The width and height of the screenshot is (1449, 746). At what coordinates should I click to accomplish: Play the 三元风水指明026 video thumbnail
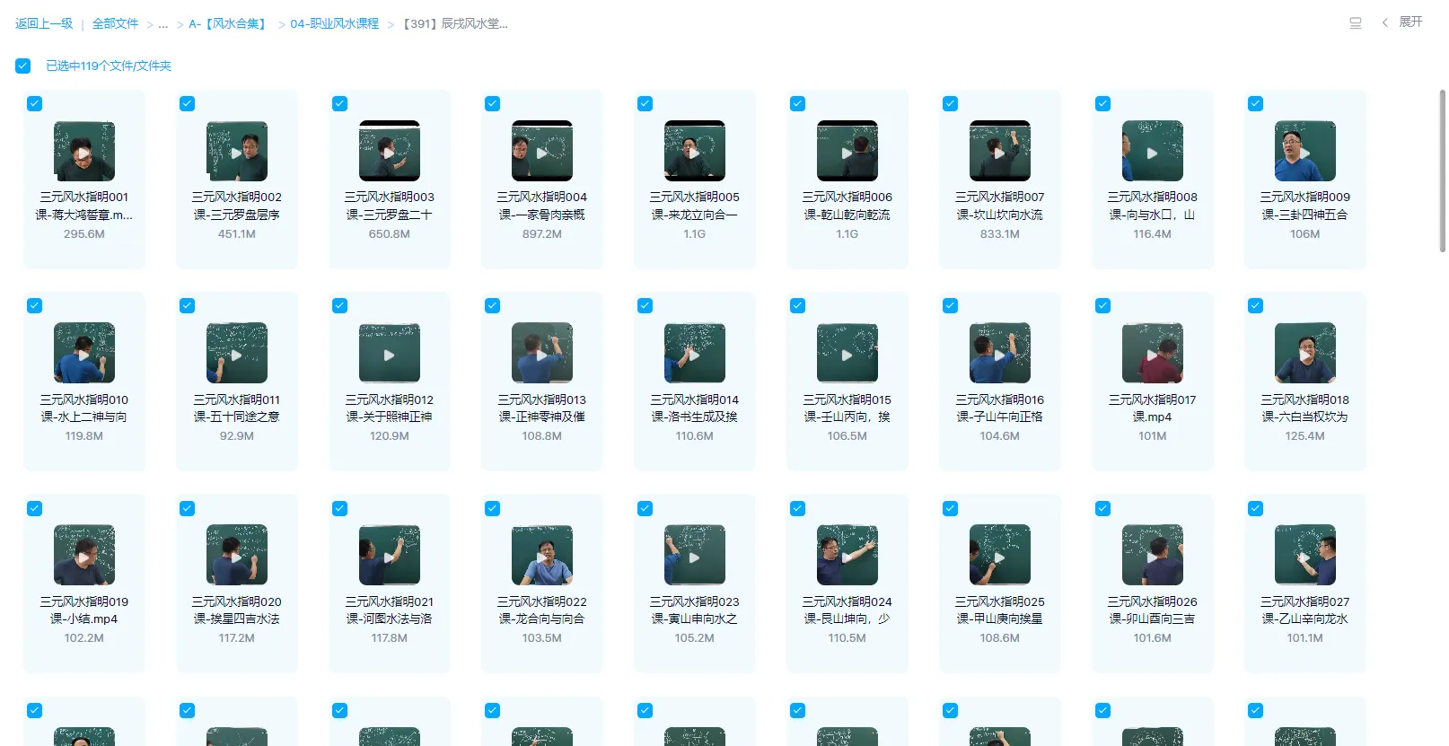1153,556
